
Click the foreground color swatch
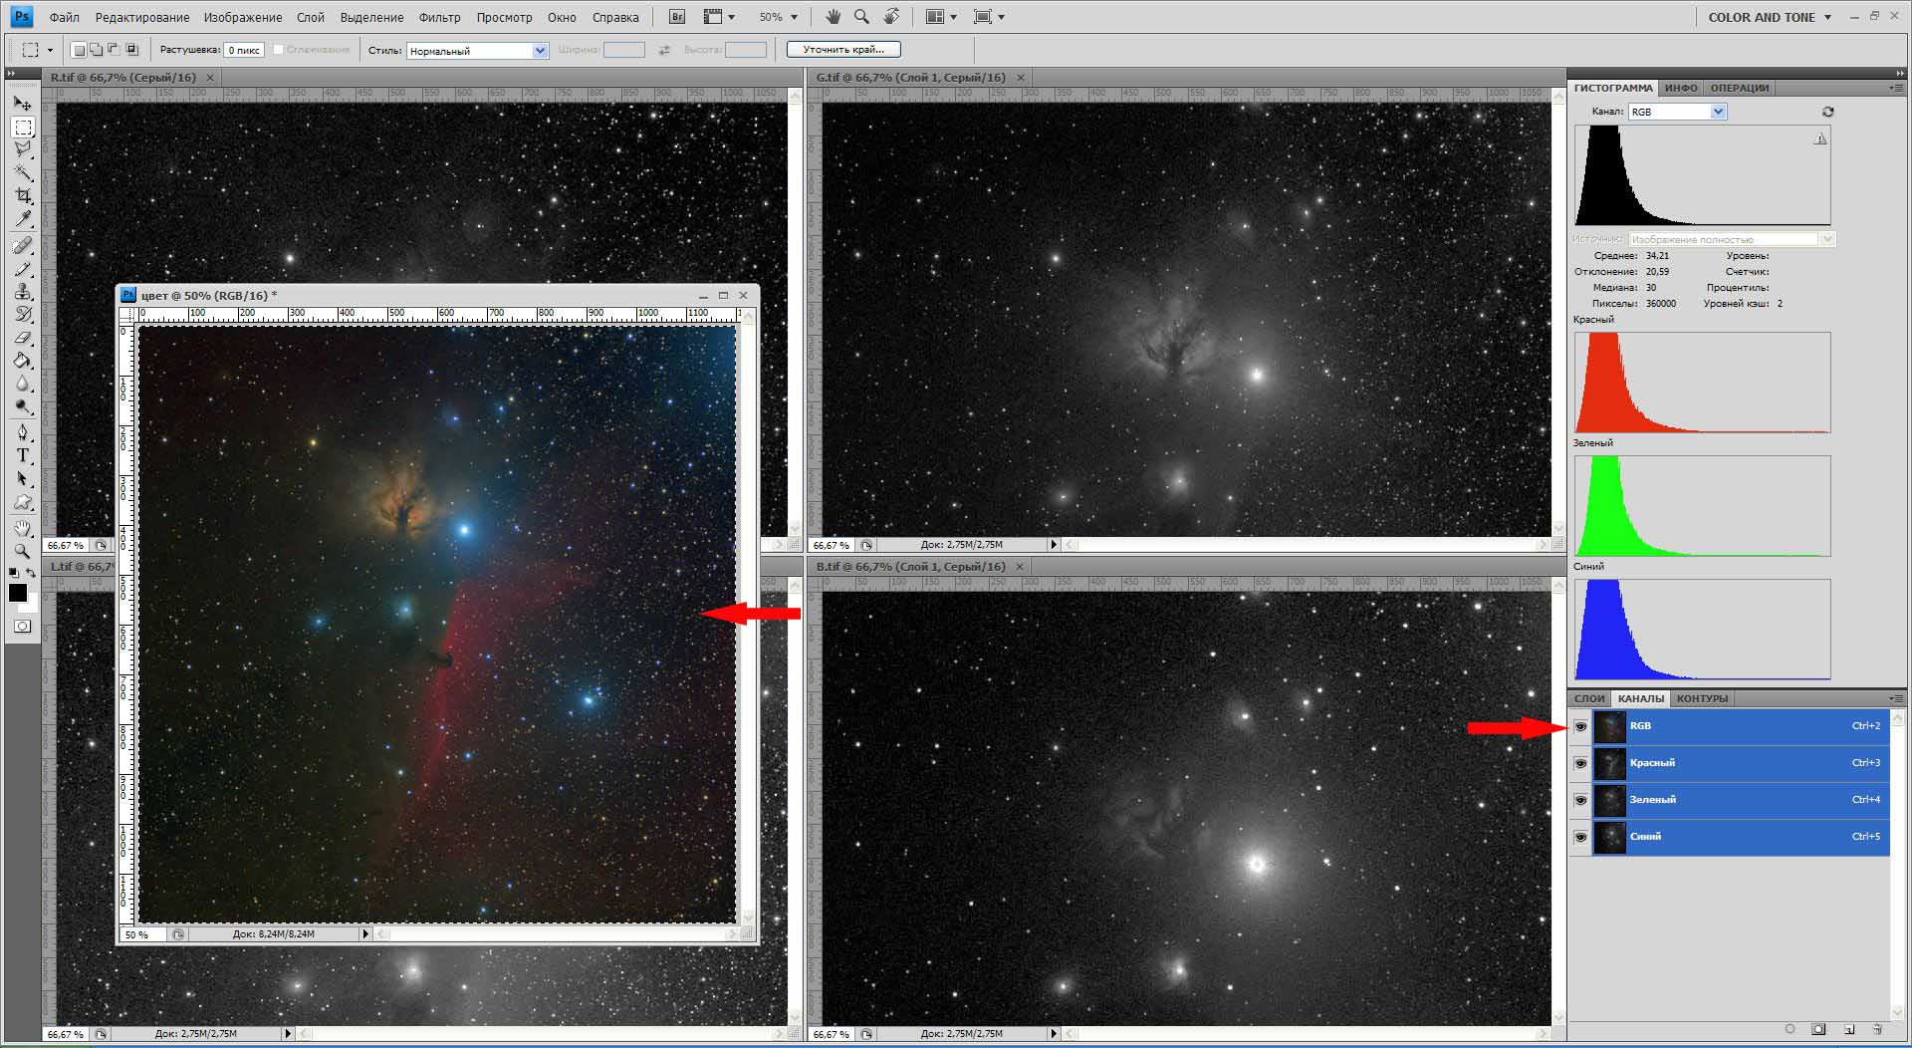18,593
